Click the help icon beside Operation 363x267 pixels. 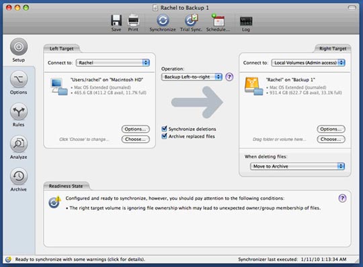pos(229,77)
